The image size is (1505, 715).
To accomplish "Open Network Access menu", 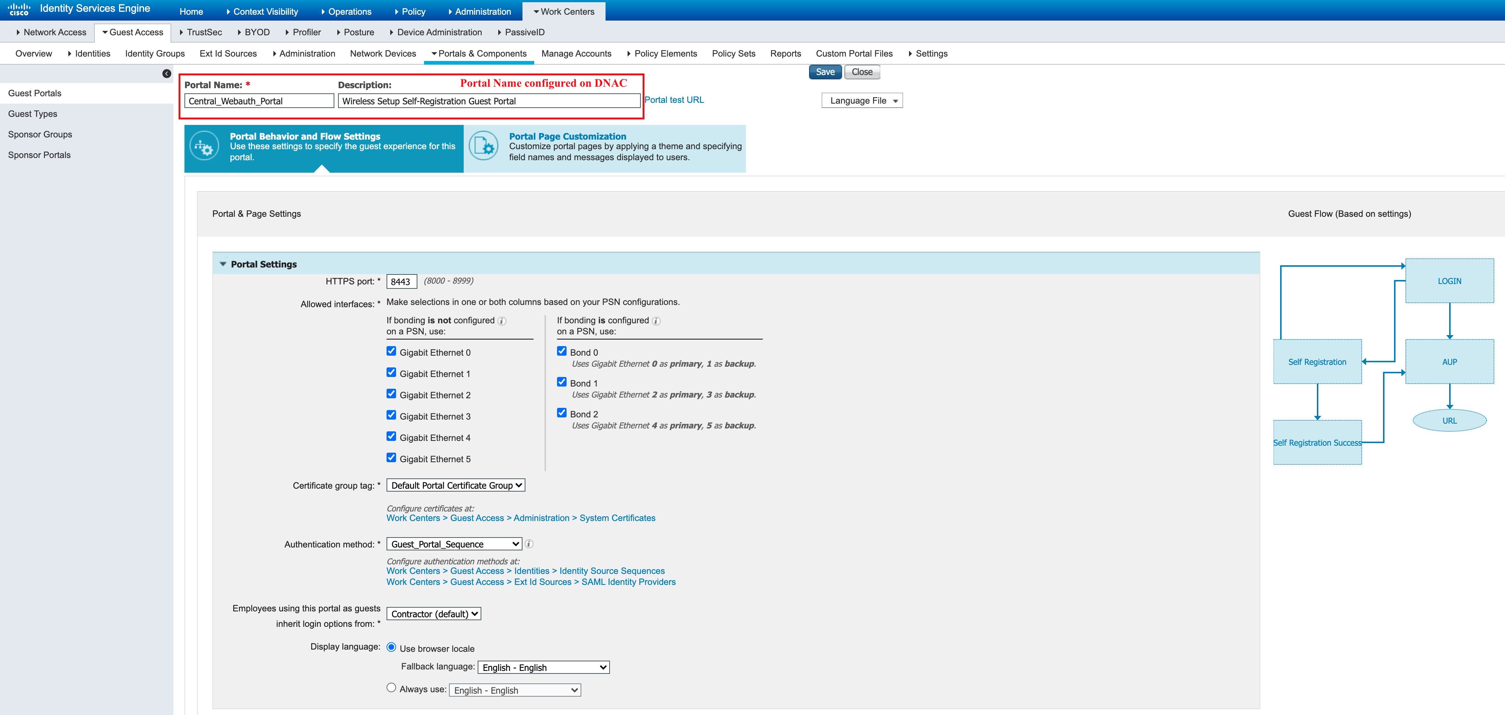I will pyautogui.click(x=51, y=33).
